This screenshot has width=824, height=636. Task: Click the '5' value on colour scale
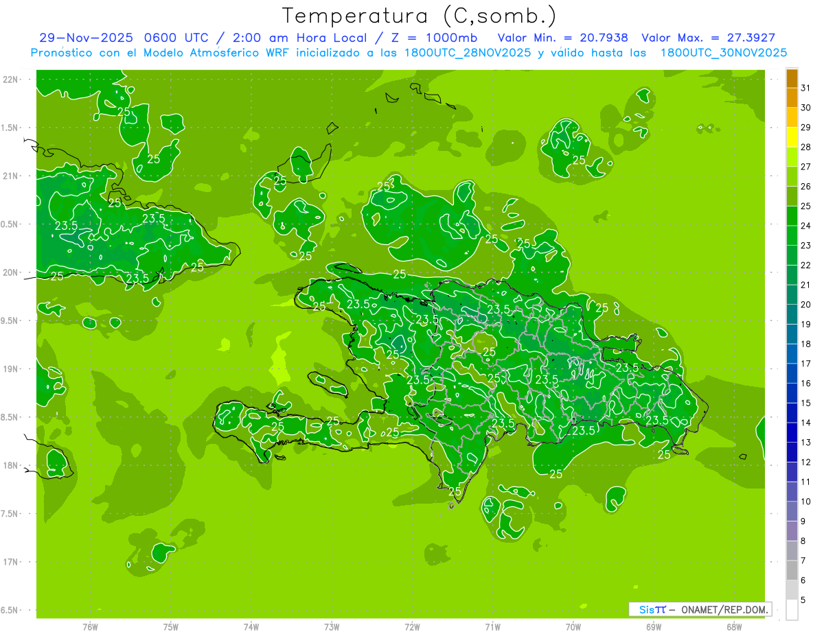[803, 600]
